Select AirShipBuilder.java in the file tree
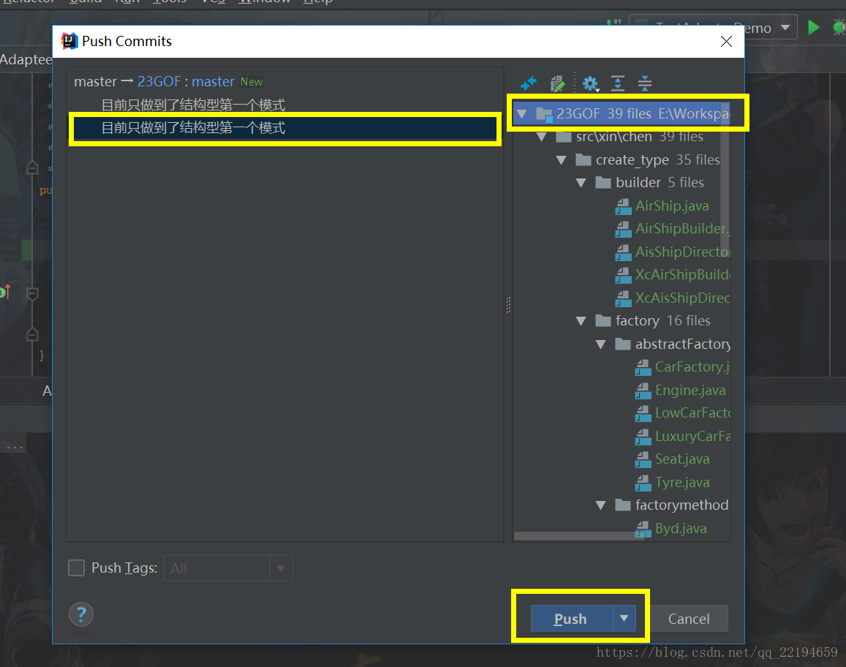The width and height of the screenshot is (846, 667). [682, 229]
